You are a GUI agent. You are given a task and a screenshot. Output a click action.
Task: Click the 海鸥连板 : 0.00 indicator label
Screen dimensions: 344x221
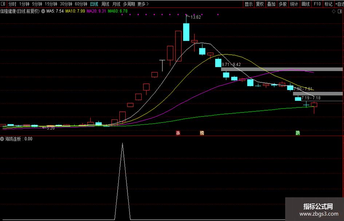pos(19,139)
